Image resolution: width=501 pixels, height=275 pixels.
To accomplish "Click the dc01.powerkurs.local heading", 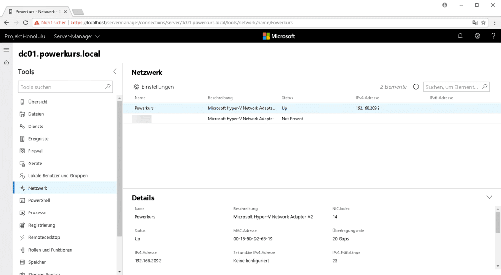I will (59, 54).
